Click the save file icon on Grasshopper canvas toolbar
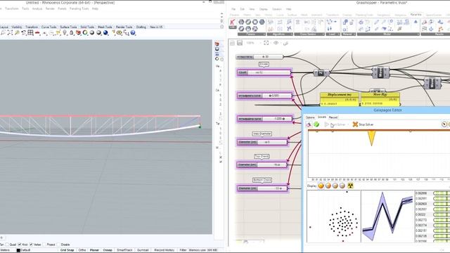This screenshot has width=450, height=253. (x=240, y=43)
